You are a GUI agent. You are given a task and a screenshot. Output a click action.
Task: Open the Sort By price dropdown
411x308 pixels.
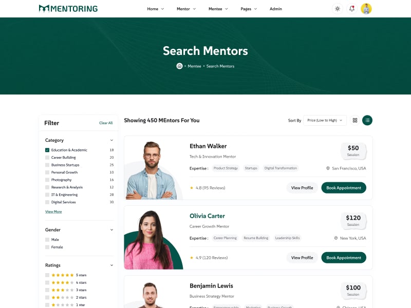[325, 120]
